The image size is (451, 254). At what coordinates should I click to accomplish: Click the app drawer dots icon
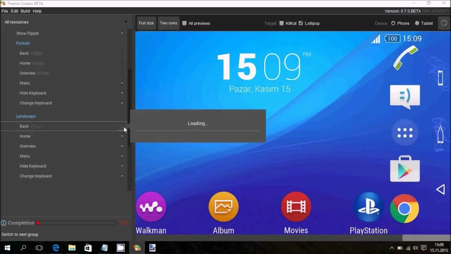[404, 133]
